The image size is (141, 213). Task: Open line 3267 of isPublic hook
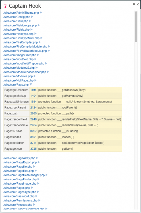[x=34, y=131]
